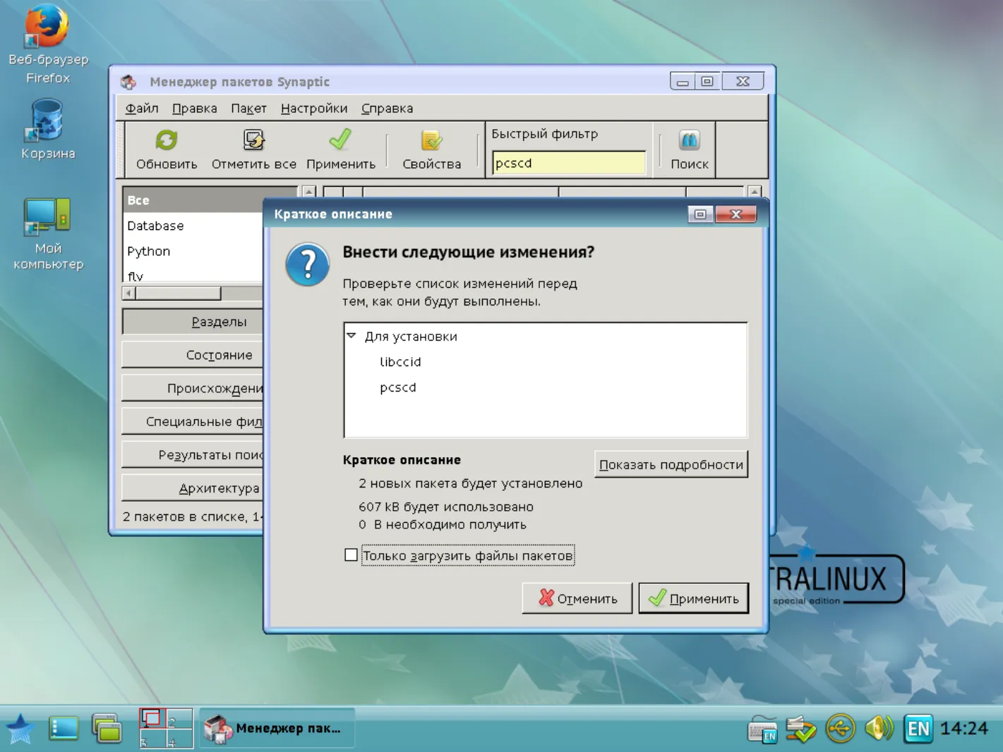The width and height of the screenshot is (1003, 752).
Task: Open Мой компьютер desktop icon
Action: 48,234
